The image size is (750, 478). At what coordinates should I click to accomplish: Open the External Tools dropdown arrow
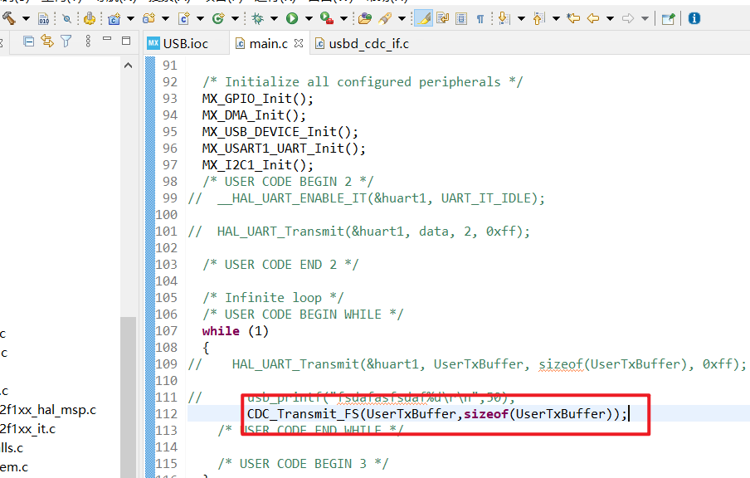pos(344,18)
